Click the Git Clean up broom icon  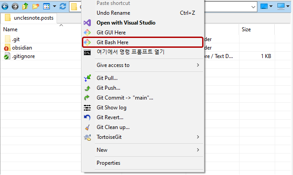[87, 128]
